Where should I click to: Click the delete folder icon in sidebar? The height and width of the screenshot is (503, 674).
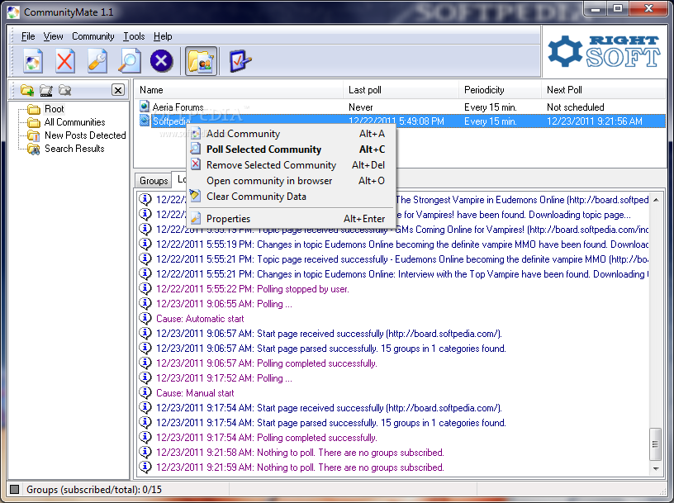click(65, 90)
